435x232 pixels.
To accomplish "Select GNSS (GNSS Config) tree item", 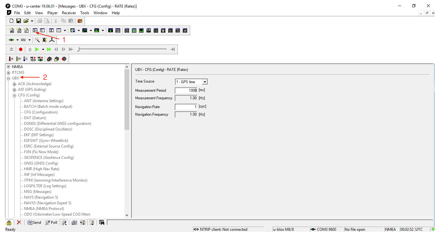I will pos(41,163).
